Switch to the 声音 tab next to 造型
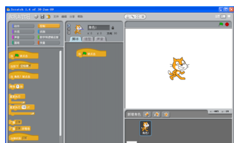Image resolution: width=234 pixels, height=143 pixels. [100, 39]
